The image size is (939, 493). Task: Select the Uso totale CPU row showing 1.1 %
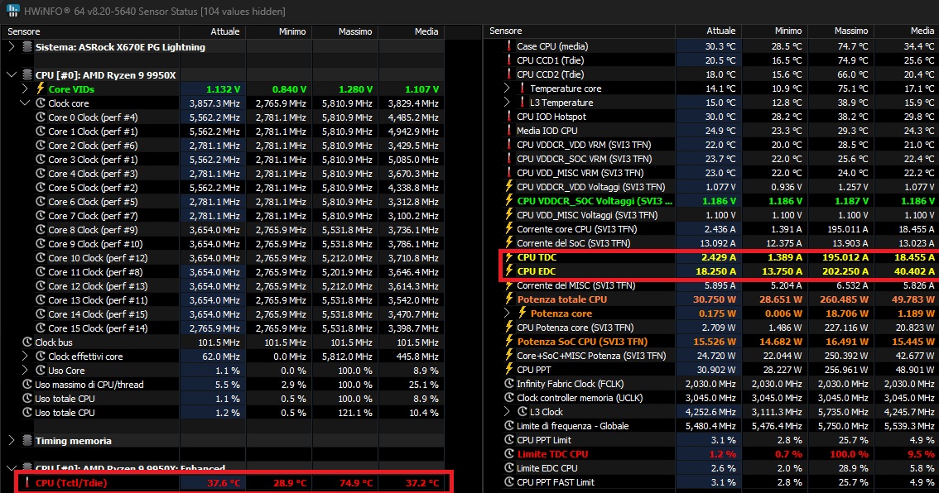[223, 399]
